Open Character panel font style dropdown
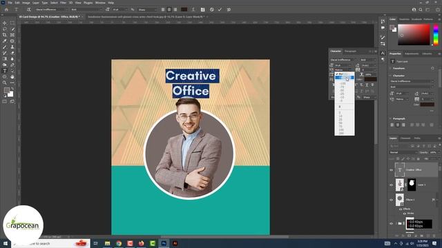 point(368,60)
